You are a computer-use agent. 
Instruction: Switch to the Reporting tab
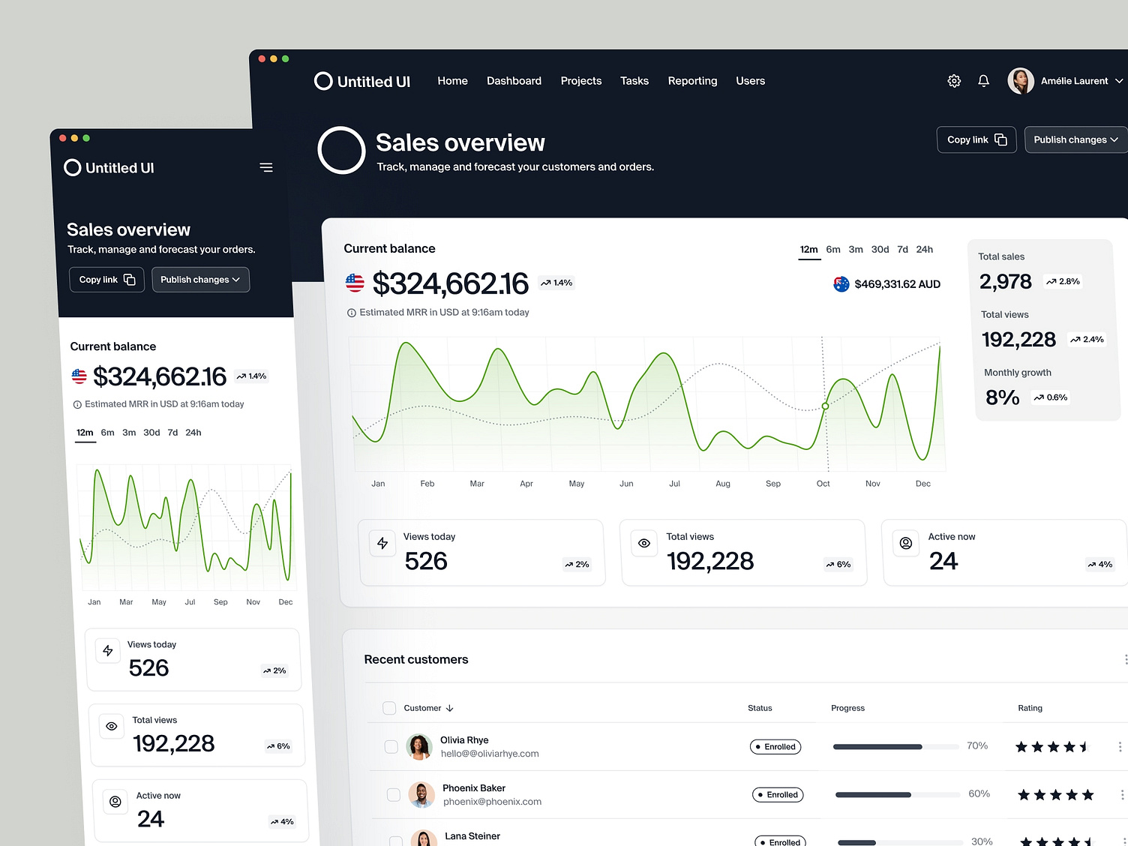click(692, 80)
